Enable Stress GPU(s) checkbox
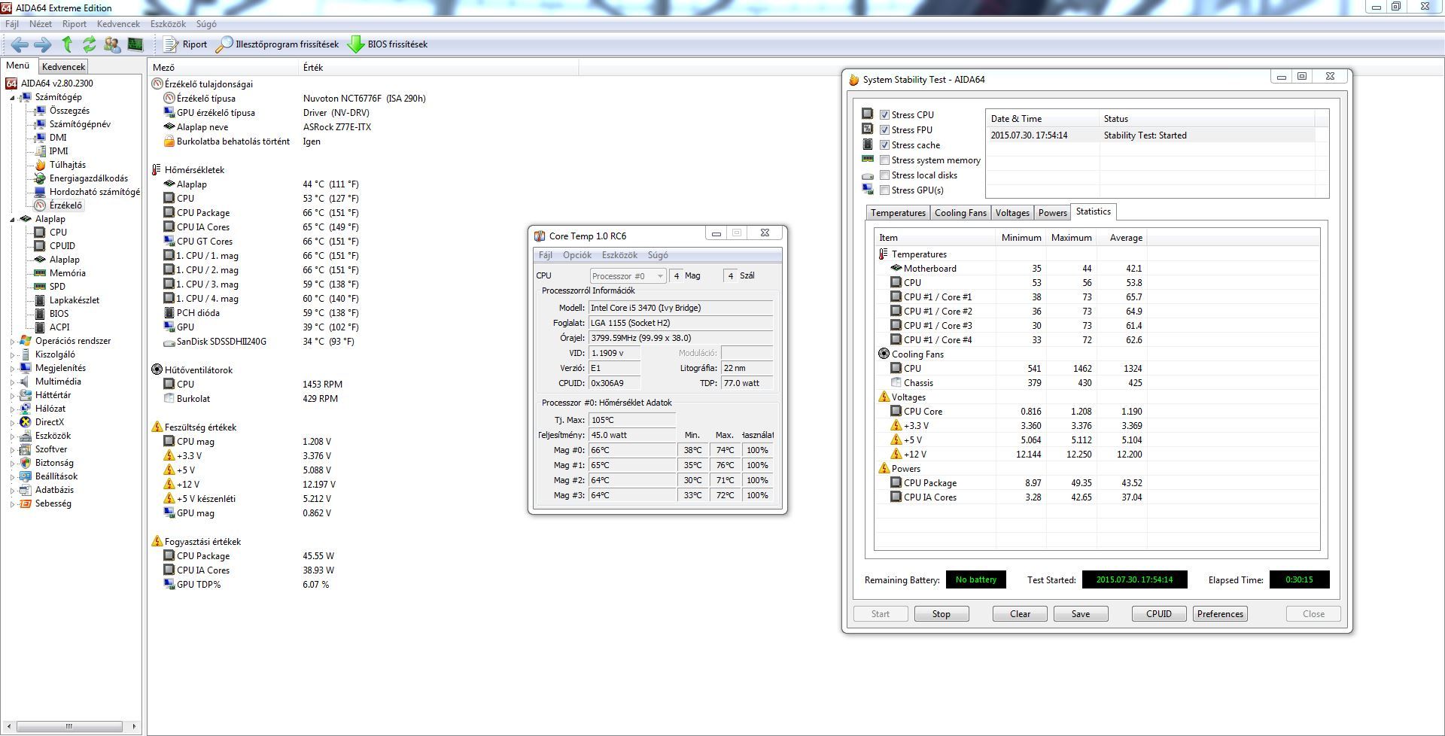Image resolution: width=1445 pixels, height=736 pixels. click(885, 190)
